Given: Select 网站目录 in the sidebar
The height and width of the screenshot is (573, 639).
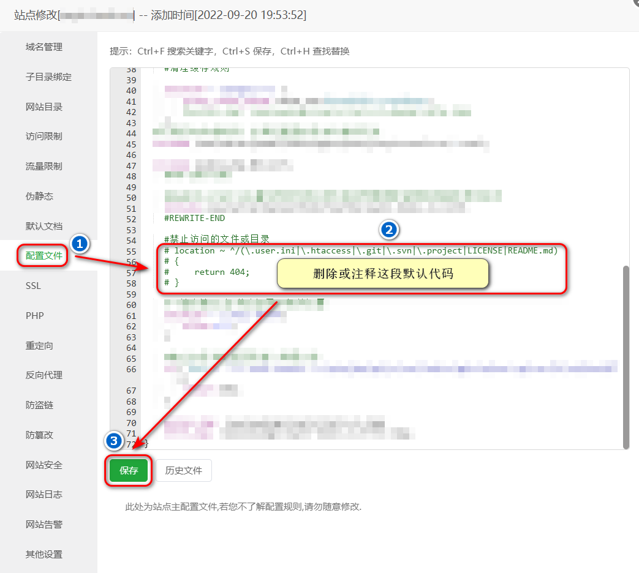Looking at the screenshot, I should [x=44, y=107].
